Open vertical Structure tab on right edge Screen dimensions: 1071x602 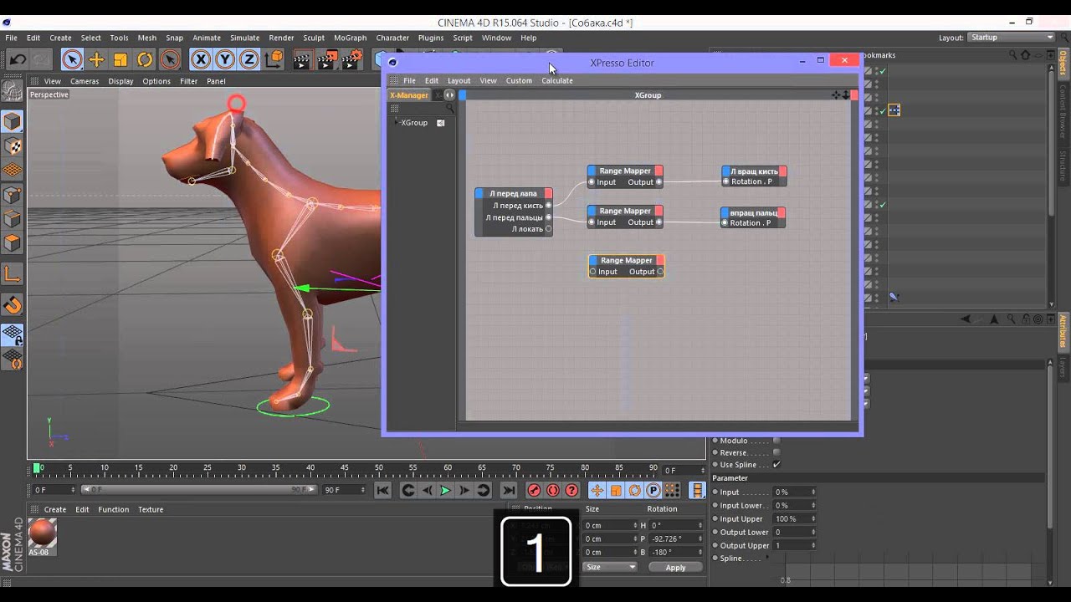coord(1063,166)
